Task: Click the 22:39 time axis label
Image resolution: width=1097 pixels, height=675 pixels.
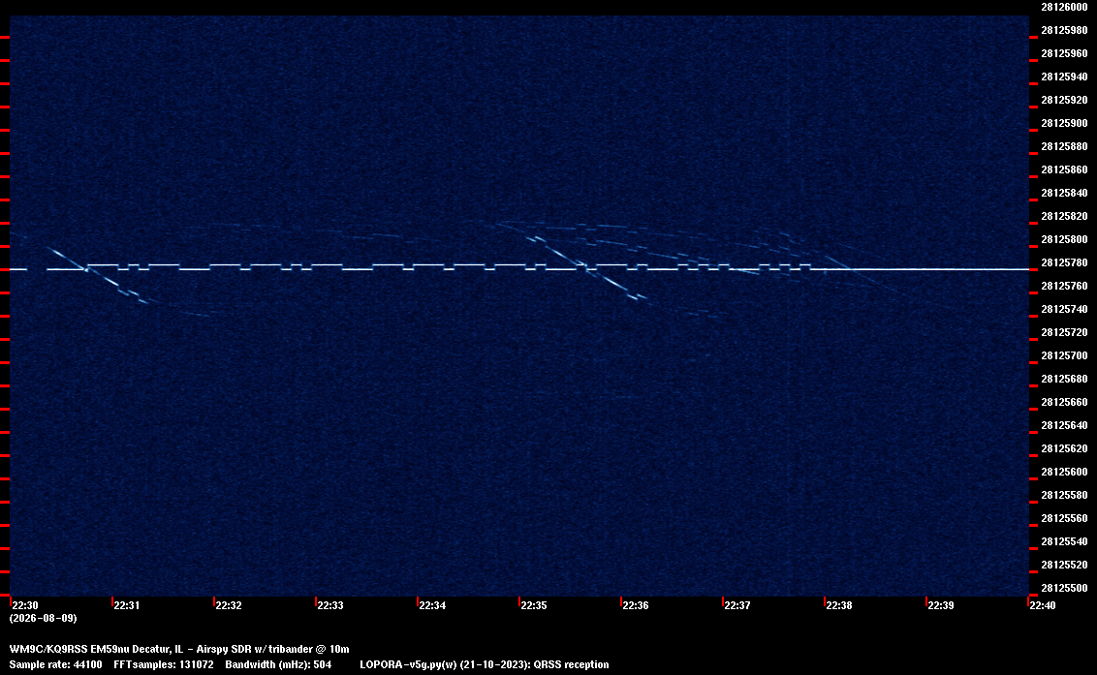Action: (x=941, y=605)
